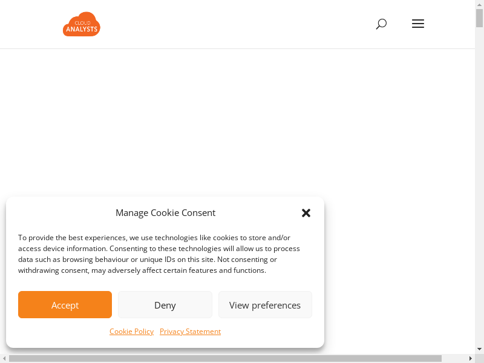
Task: Follow the Cookie Policy link
Action: tap(131, 332)
